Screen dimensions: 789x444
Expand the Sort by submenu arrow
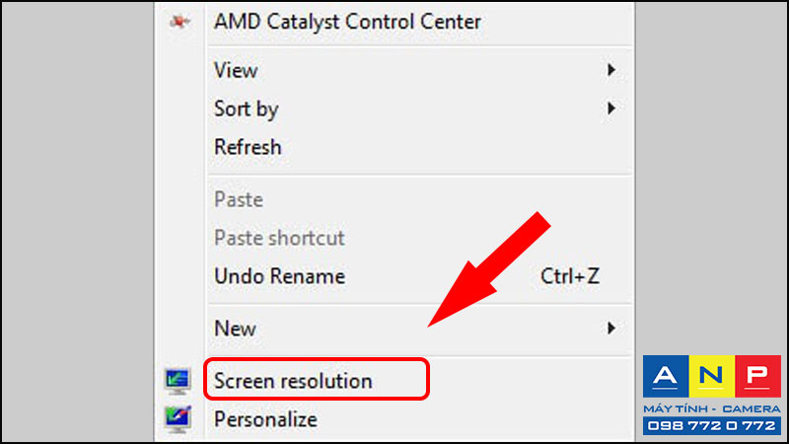(610, 109)
